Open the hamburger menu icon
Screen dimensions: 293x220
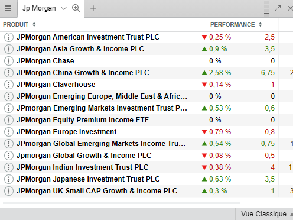(x=8, y=8)
